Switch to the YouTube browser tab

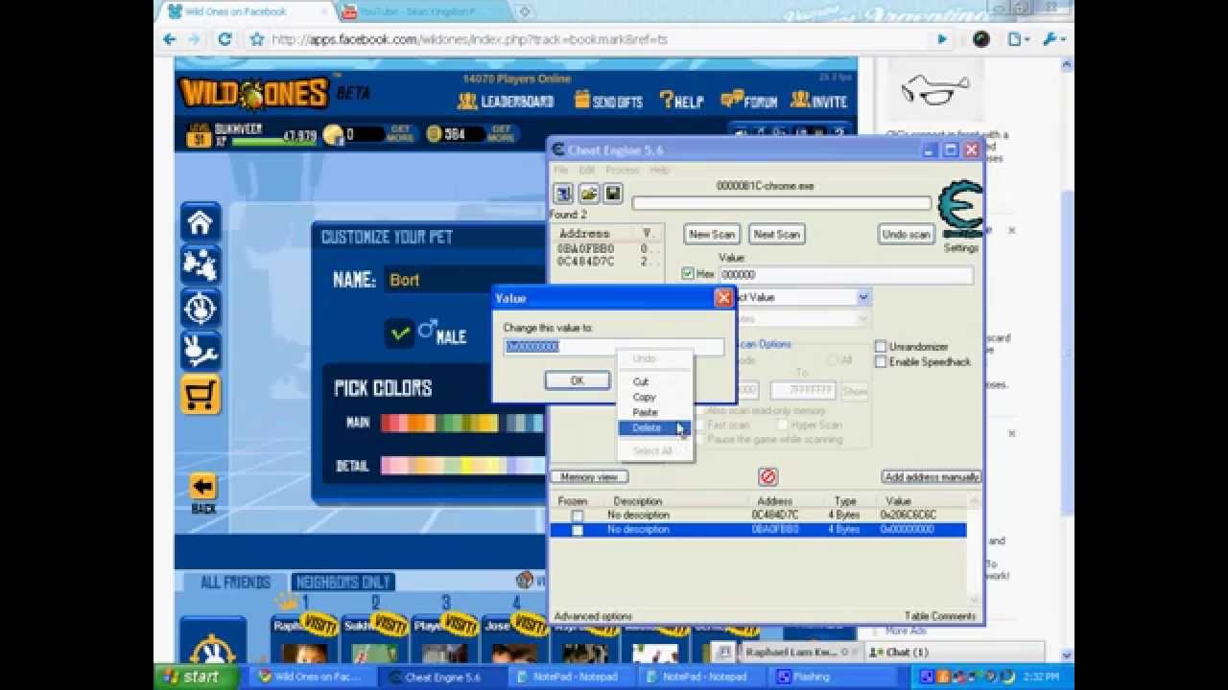point(420,11)
